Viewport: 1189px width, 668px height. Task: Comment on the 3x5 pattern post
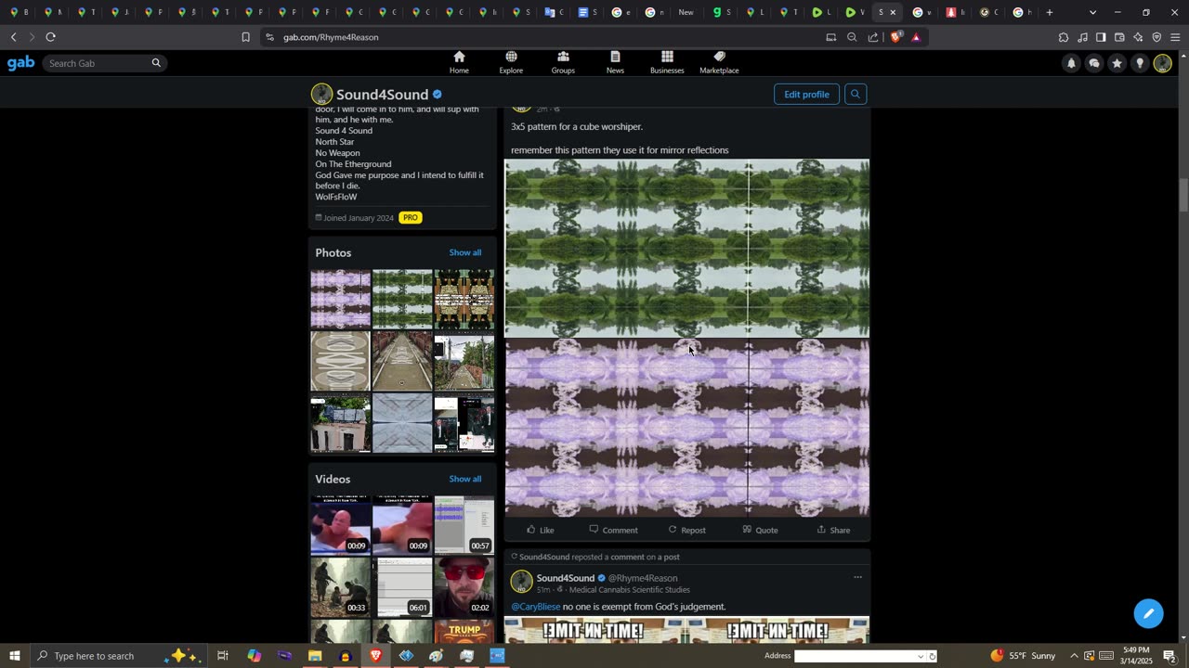click(x=614, y=530)
